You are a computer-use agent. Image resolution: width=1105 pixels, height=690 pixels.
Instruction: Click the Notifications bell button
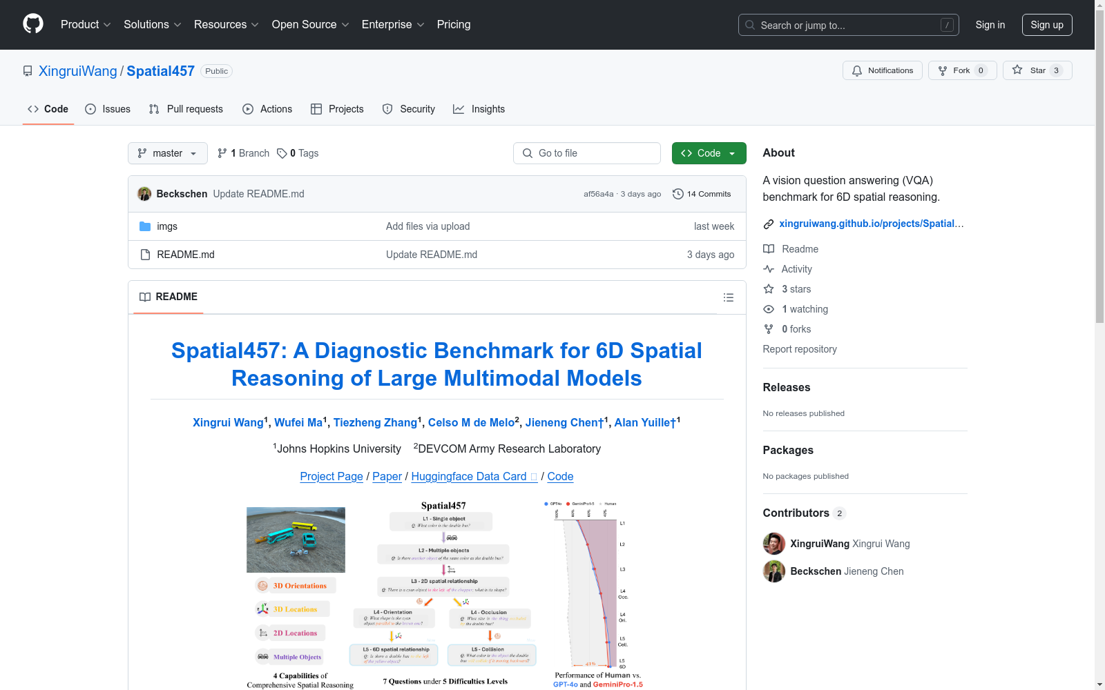coord(883,70)
